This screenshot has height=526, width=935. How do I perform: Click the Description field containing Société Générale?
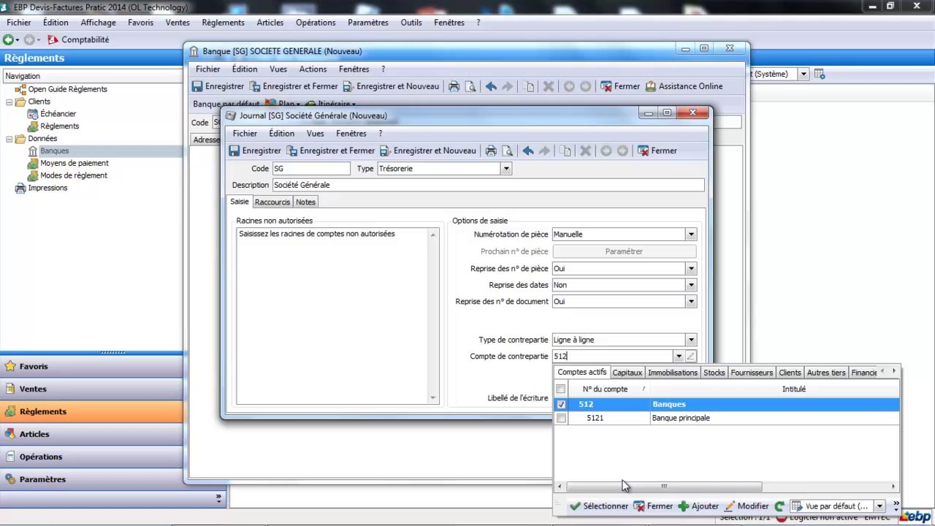click(x=488, y=186)
